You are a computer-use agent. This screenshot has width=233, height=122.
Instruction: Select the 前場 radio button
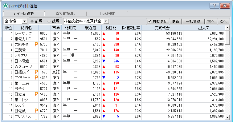(32, 21)
